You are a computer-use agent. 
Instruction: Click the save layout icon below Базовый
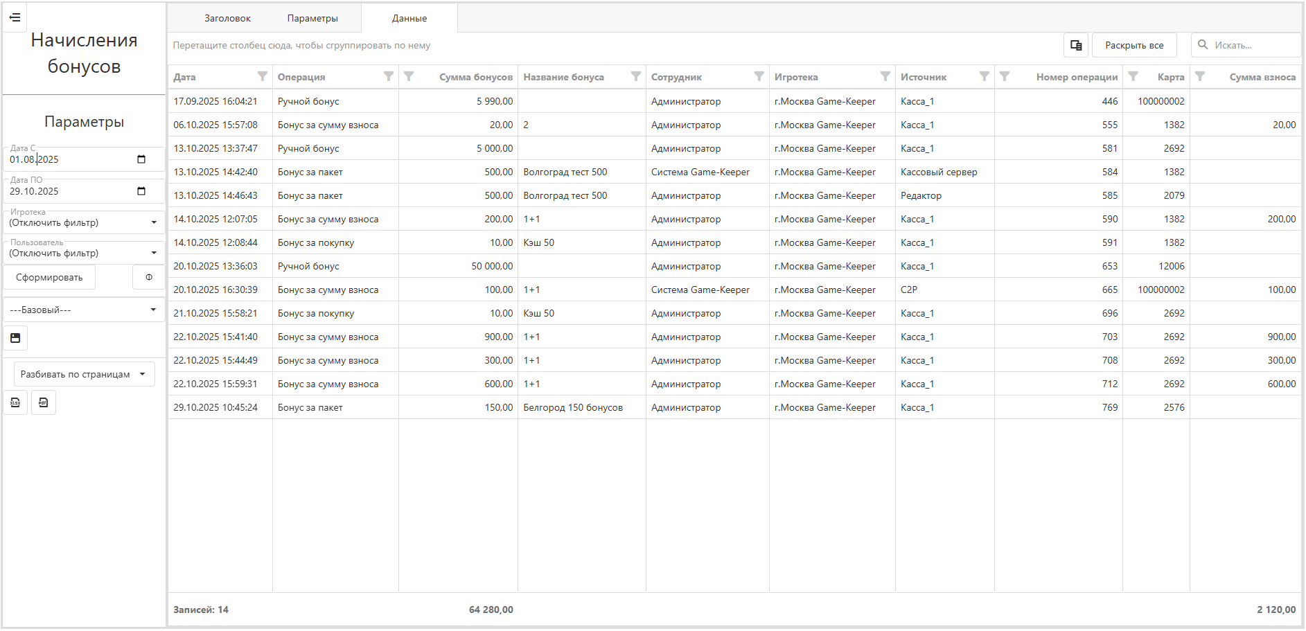click(x=15, y=338)
